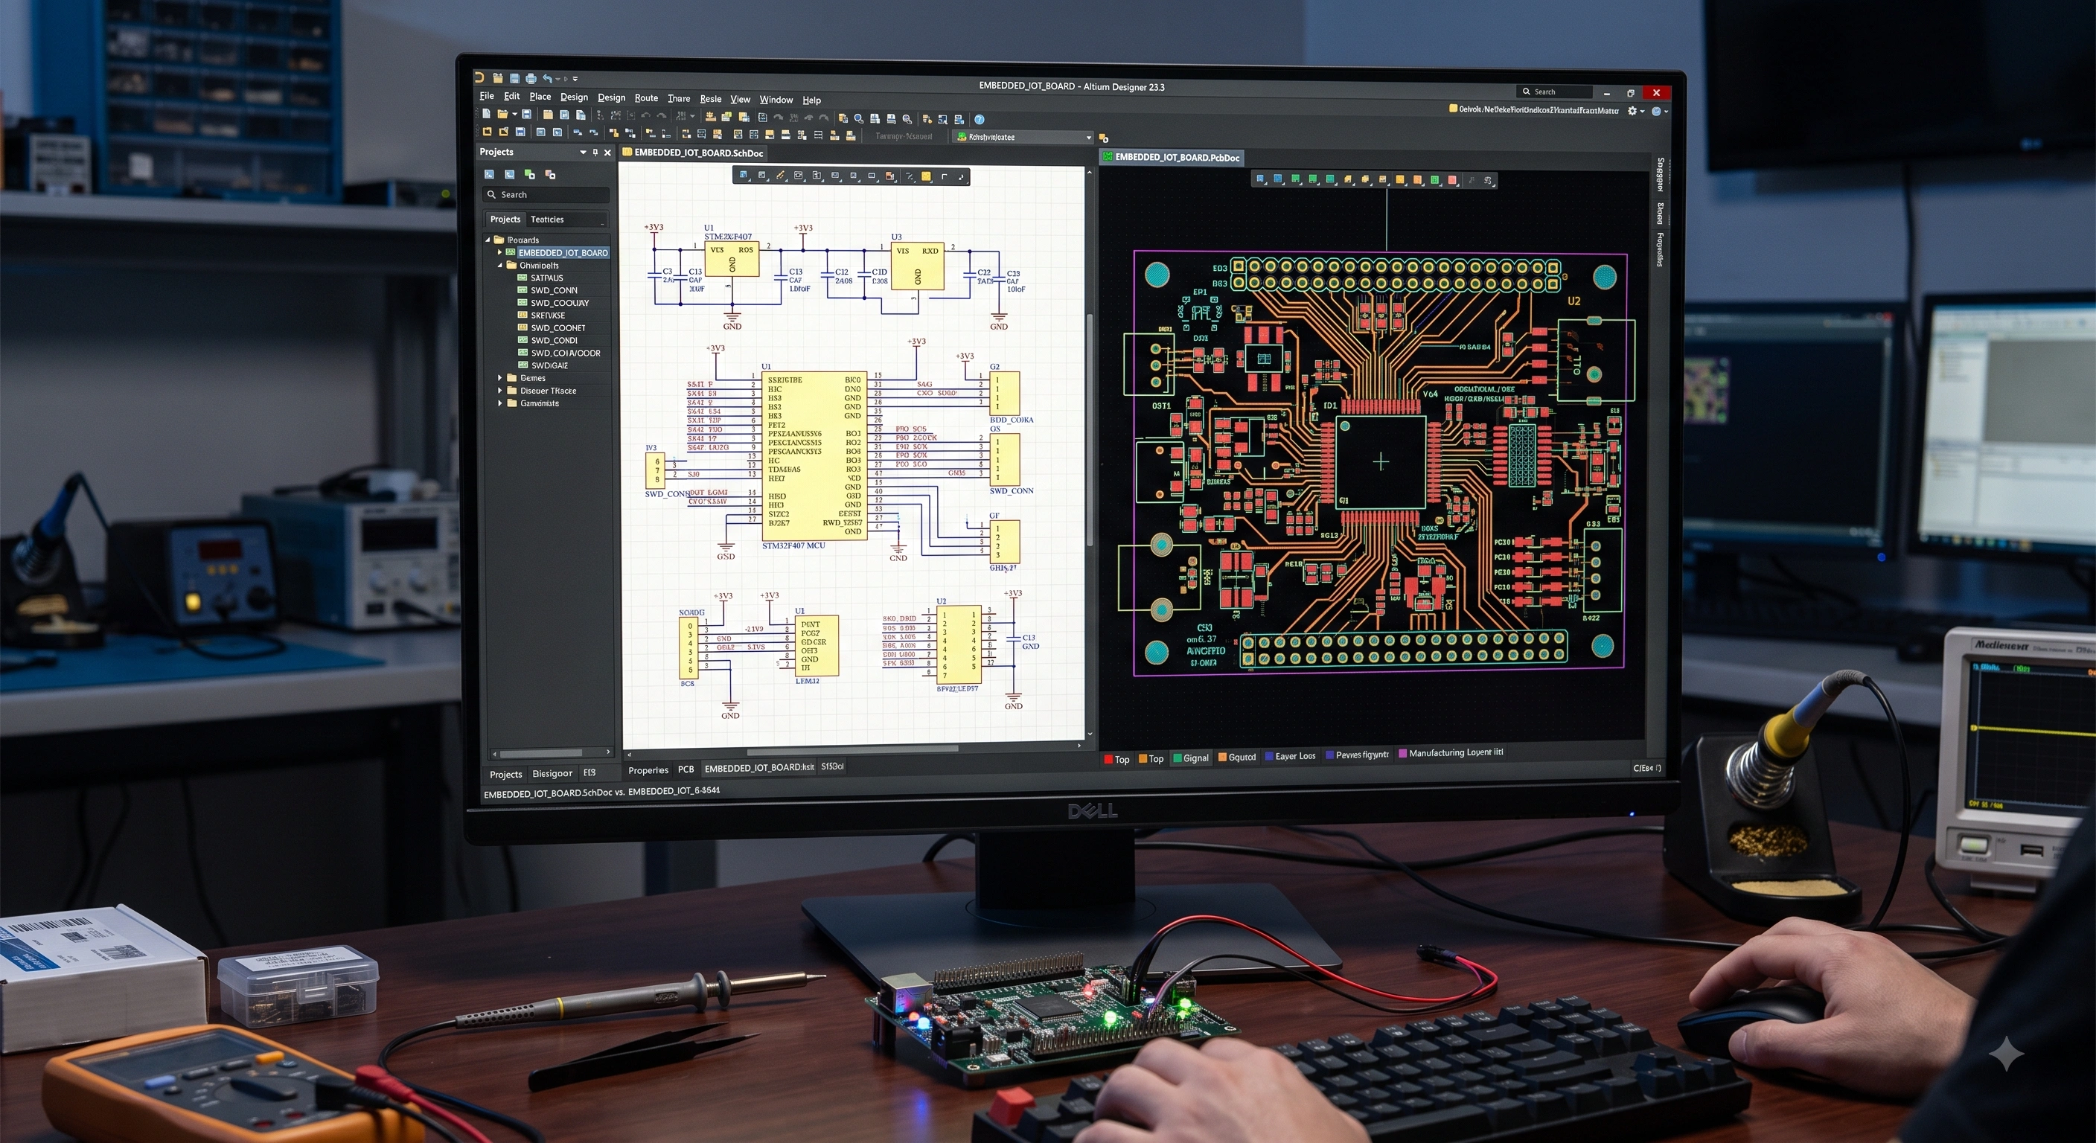This screenshot has width=2096, height=1143.
Task: Toggle the Gqutcd layer
Action: tap(1237, 758)
